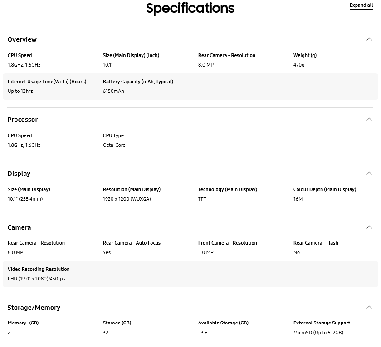381x347 pixels.
Task: Click the Specifications page title
Action: pos(190,8)
